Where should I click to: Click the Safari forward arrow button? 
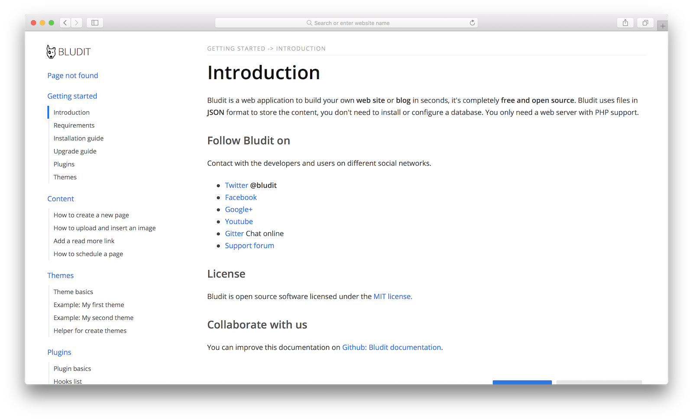pos(76,23)
